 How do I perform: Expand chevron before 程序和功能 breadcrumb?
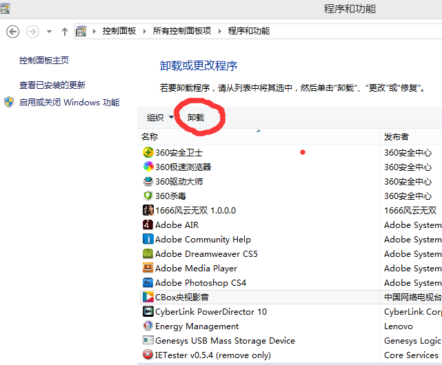click(220, 31)
